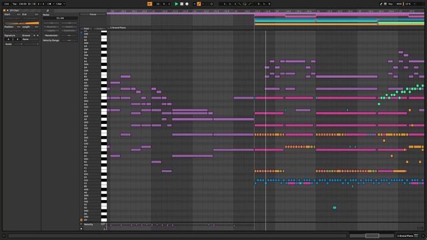Screen dimensions: 427x240
Task: Click the 4 / 4 time signature field
Action: (x=41, y=4)
